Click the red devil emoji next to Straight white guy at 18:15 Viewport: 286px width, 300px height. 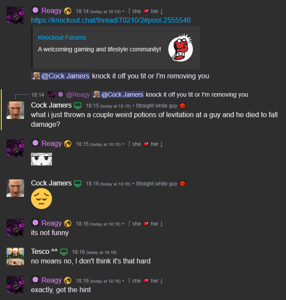click(x=182, y=106)
